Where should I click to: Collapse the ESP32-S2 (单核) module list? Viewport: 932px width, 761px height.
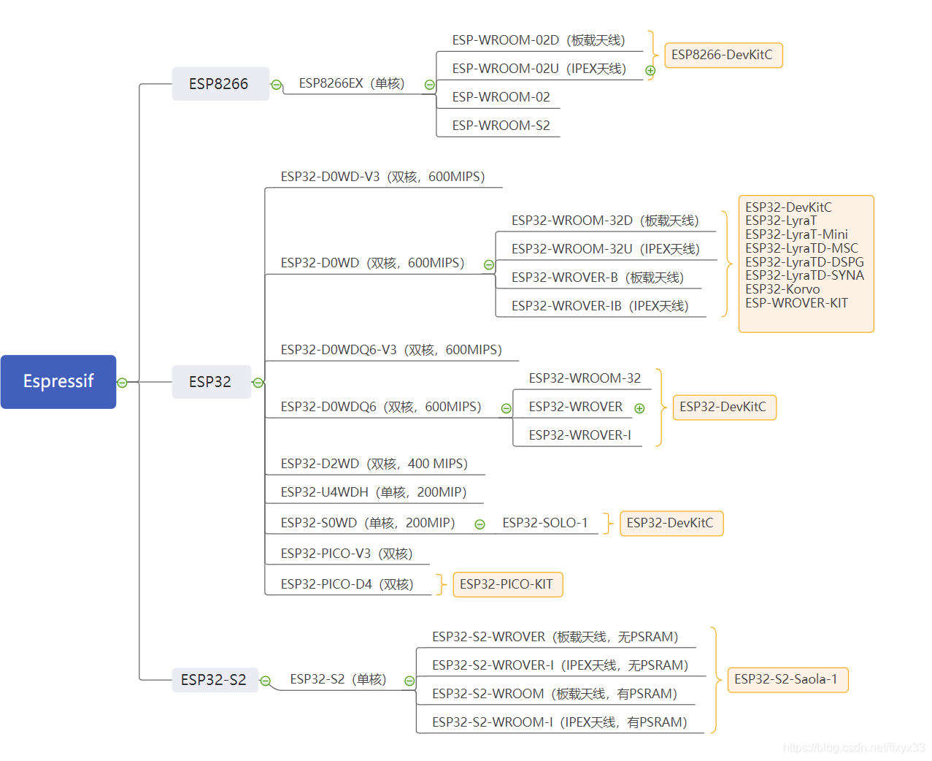(409, 681)
